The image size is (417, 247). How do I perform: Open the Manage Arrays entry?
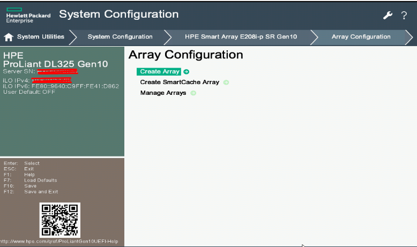tap(163, 93)
